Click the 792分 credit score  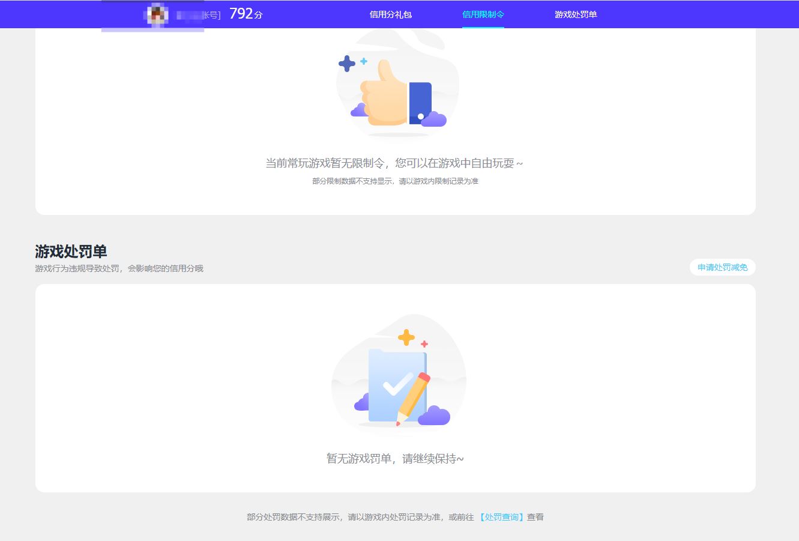coord(246,14)
